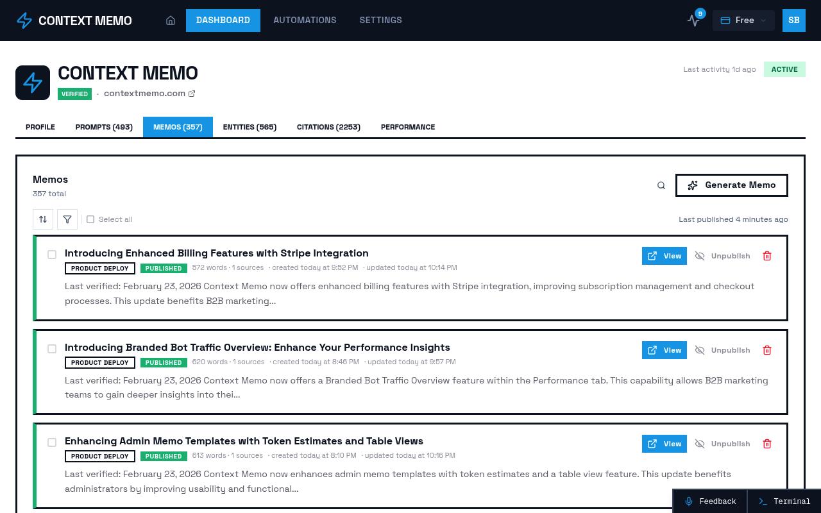Viewport: 821px width, 513px height.
Task: Click the Feedback microphone icon
Action: (x=689, y=501)
